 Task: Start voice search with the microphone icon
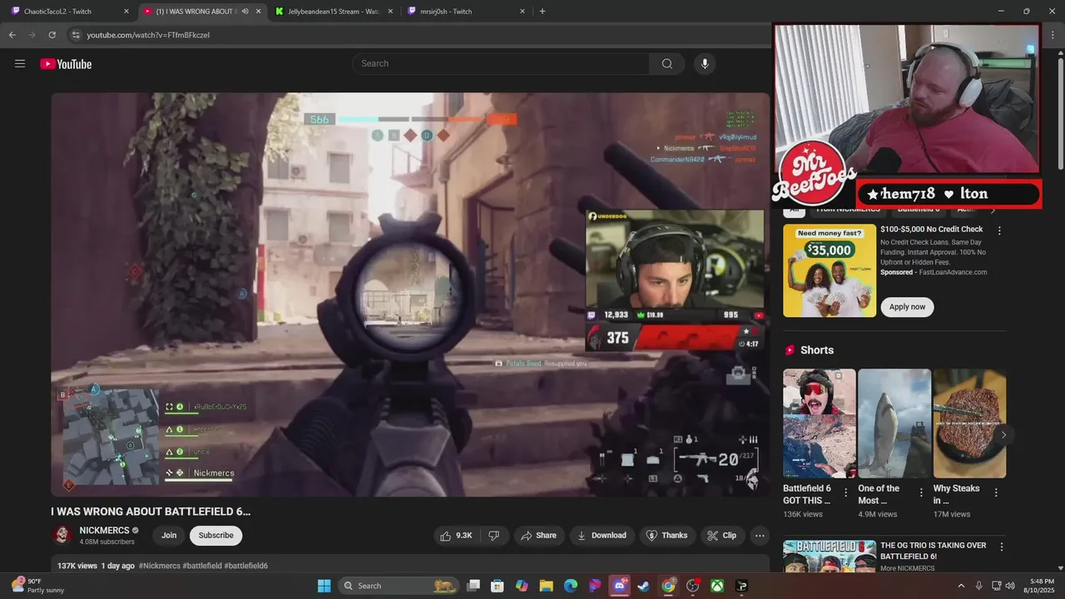pyautogui.click(x=705, y=64)
